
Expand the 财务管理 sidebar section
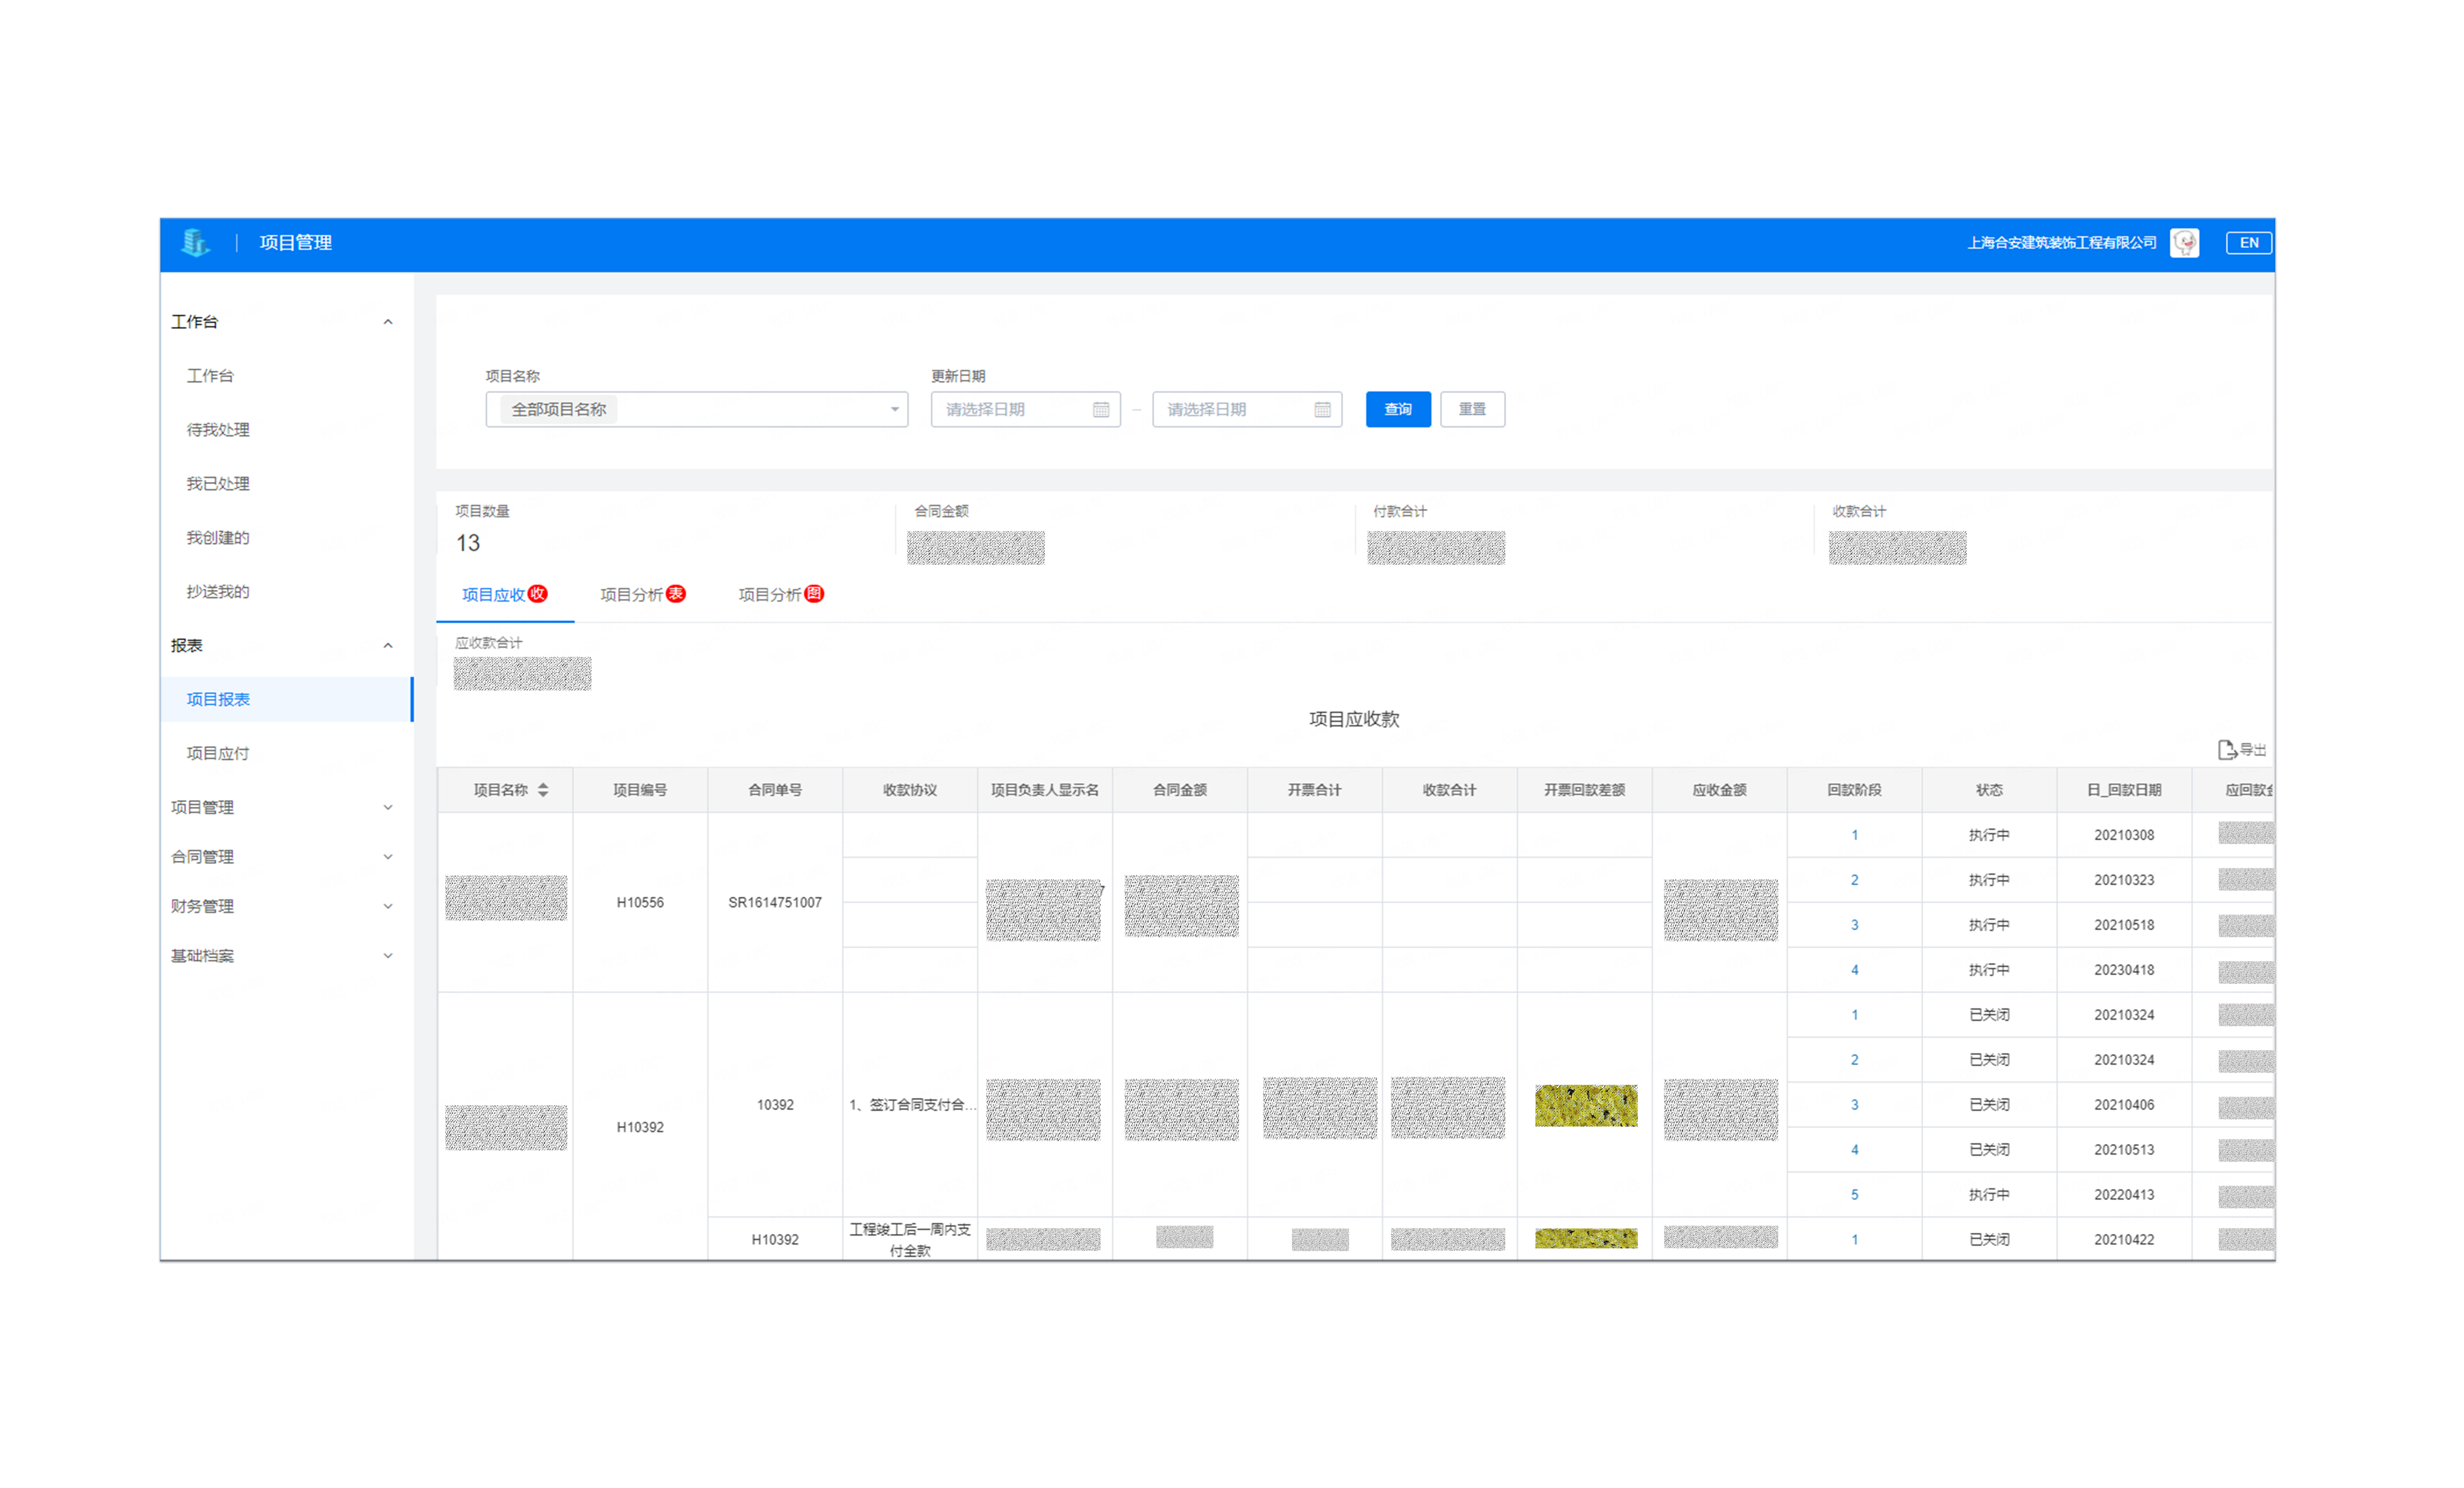(388, 907)
